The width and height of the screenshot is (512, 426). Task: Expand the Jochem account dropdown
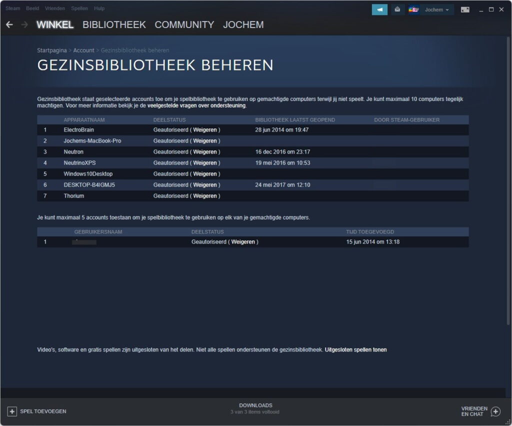(x=437, y=10)
